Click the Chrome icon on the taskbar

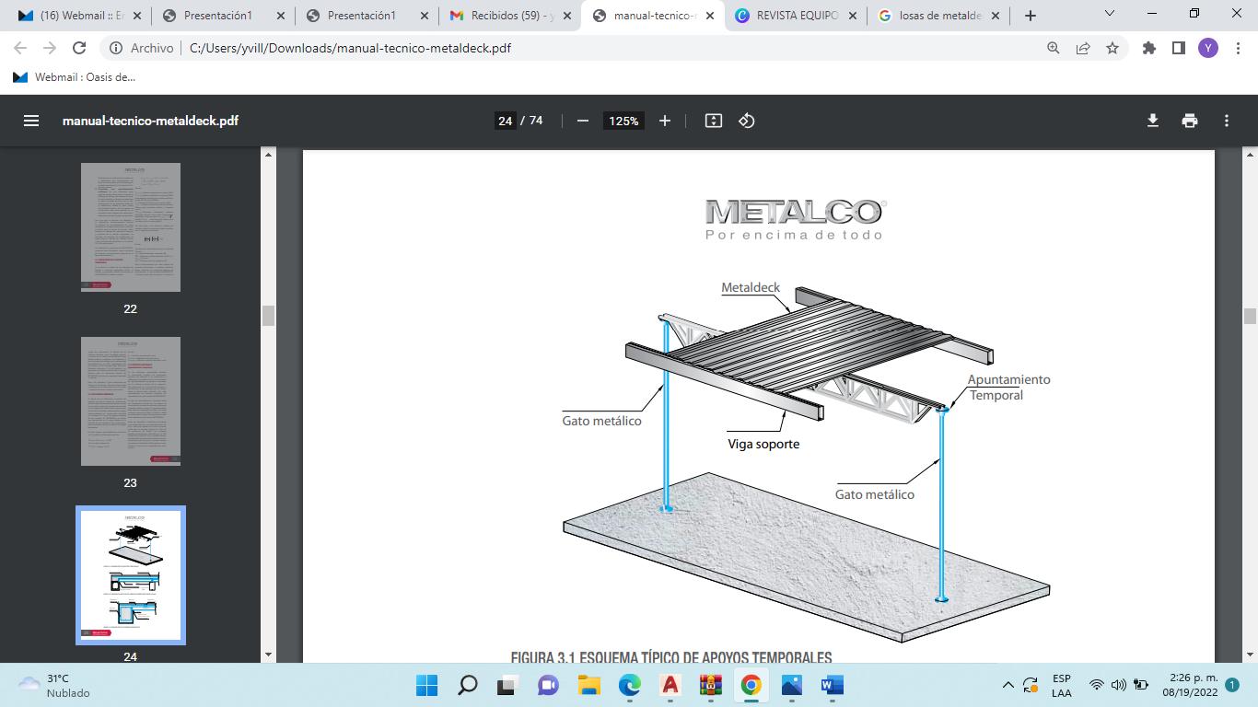coord(751,685)
